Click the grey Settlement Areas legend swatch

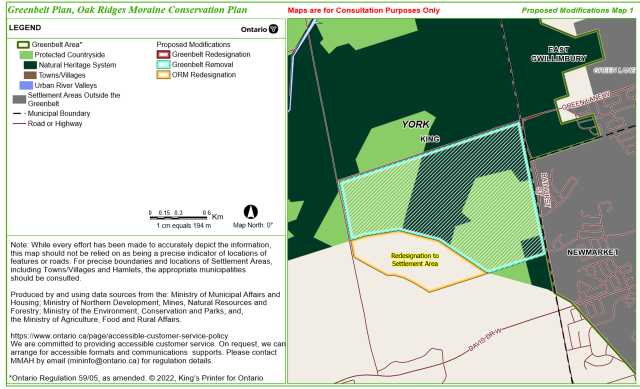pos(19,99)
